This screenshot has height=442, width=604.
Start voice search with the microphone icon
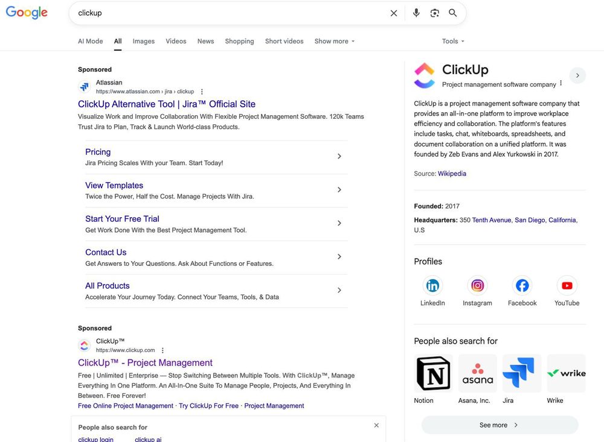coord(416,13)
